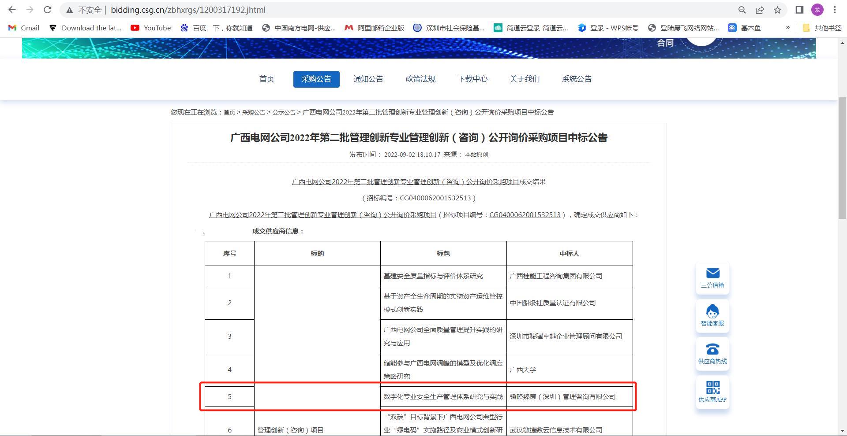Open the Download the lat... bookmark
847x436 pixels.
tap(85, 28)
